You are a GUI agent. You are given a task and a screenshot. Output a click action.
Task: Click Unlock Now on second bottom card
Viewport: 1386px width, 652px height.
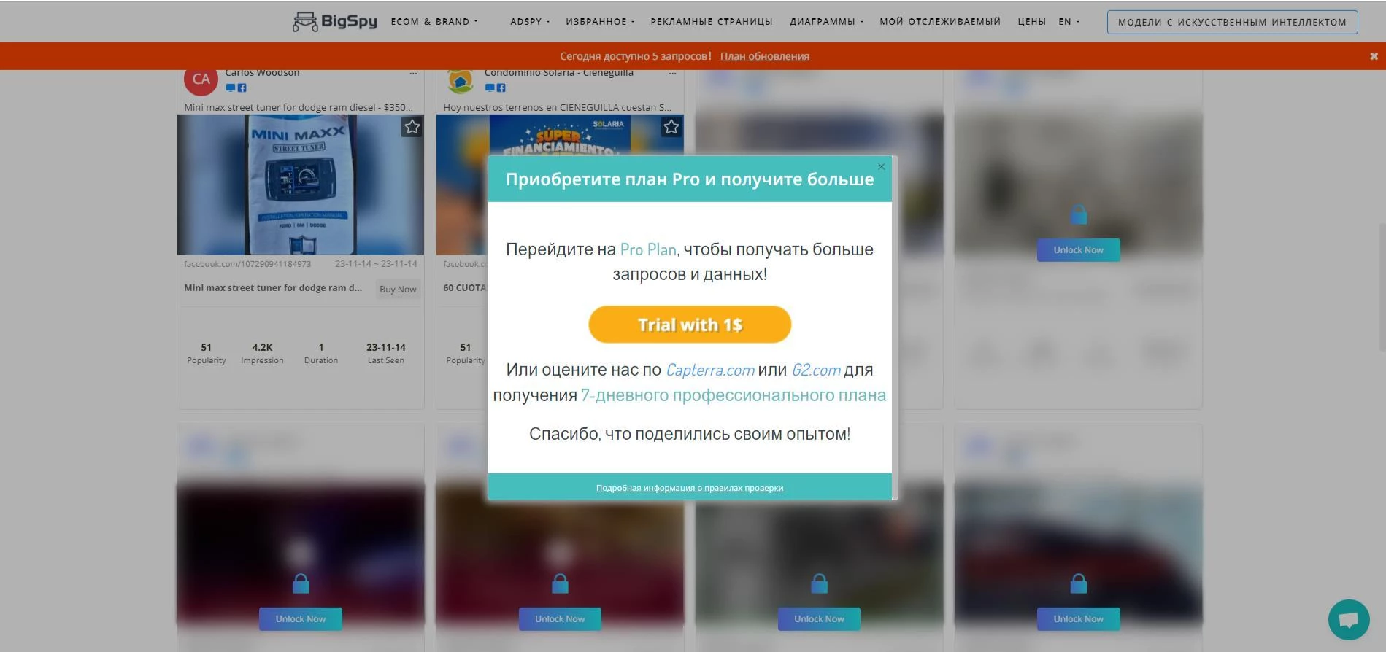tap(560, 618)
